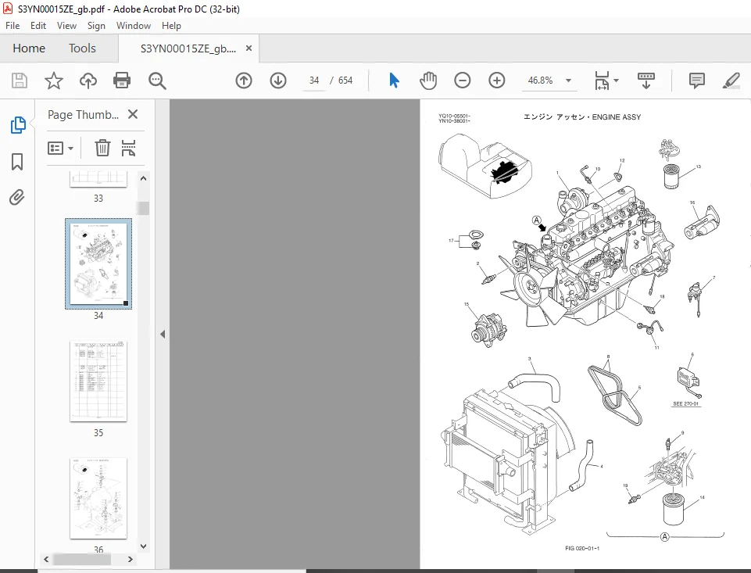This screenshot has height=573, width=751.
Task: Click the thumbnail panel scroll-left arrow
Action: (46, 559)
